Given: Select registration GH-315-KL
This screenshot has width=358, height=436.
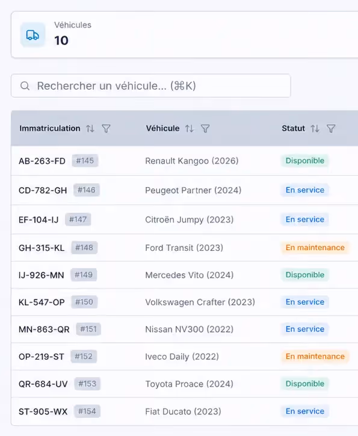Looking at the screenshot, I should [42, 248].
